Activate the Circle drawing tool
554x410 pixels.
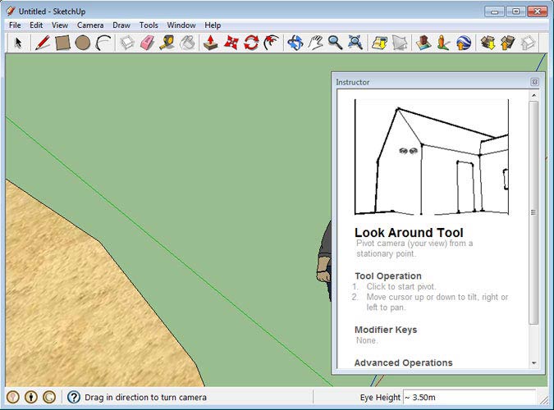click(83, 42)
